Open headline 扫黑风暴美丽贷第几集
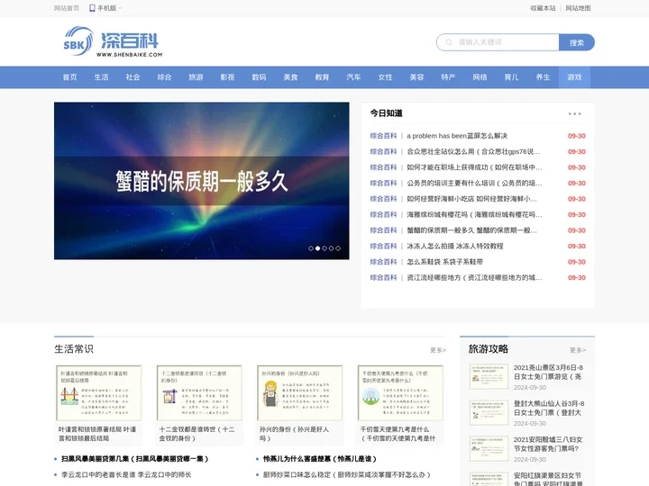This screenshot has height=486, width=649. [135, 459]
